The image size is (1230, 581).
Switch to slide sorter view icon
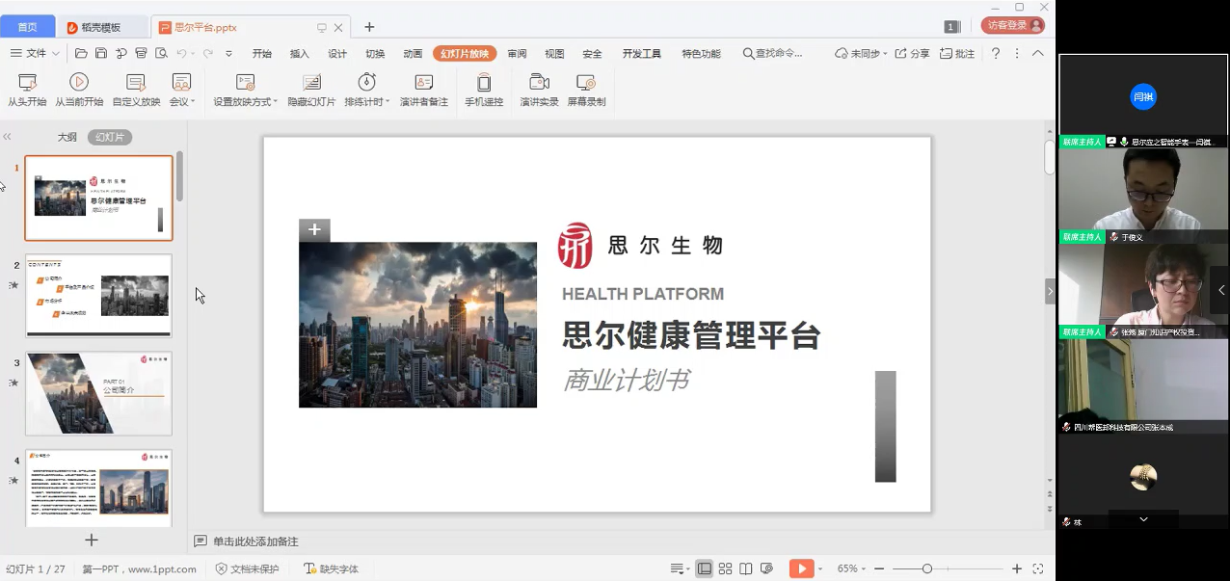tap(725, 568)
